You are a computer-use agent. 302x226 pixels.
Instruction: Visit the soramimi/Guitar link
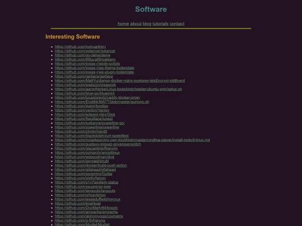click(83, 174)
